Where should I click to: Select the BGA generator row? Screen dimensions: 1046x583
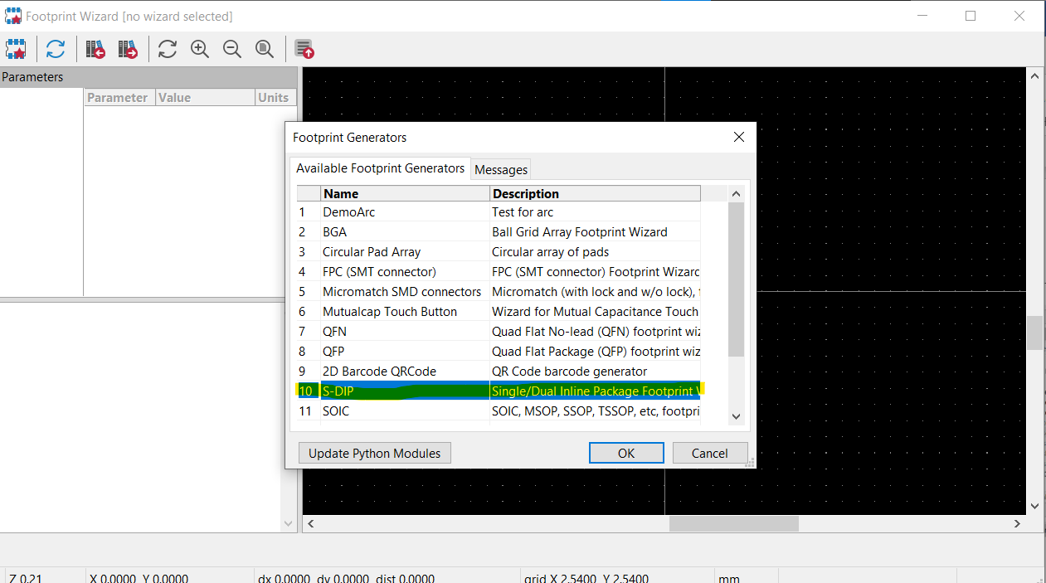(x=499, y=231)
